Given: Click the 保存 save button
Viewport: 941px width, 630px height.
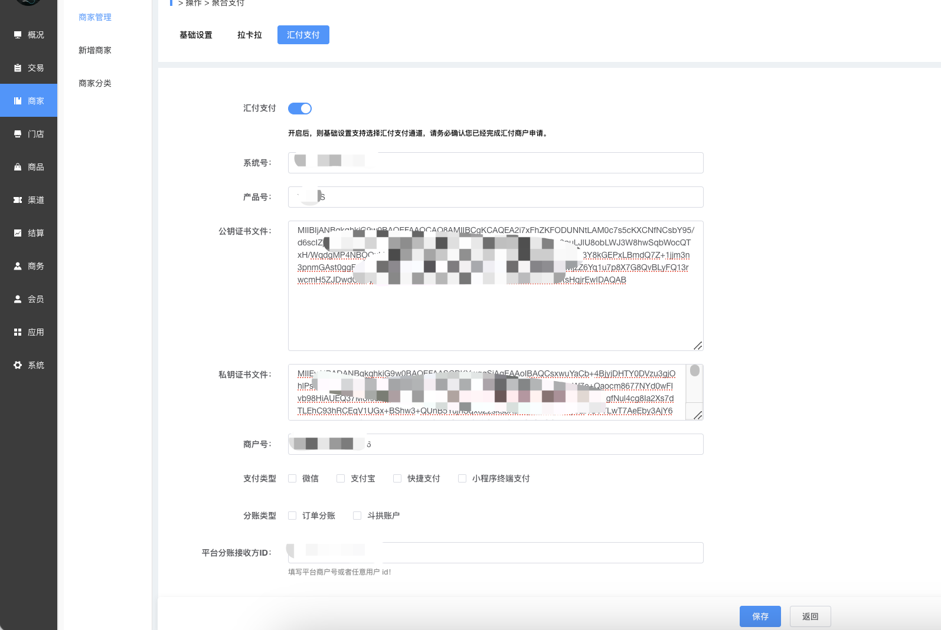Looking at the screenshot, I should coord(760,616).
